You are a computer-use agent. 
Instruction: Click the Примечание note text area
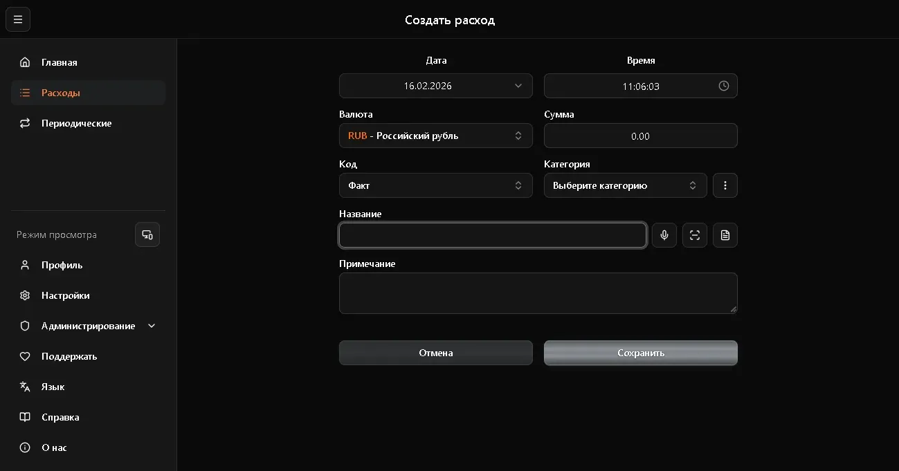(538, 293)
